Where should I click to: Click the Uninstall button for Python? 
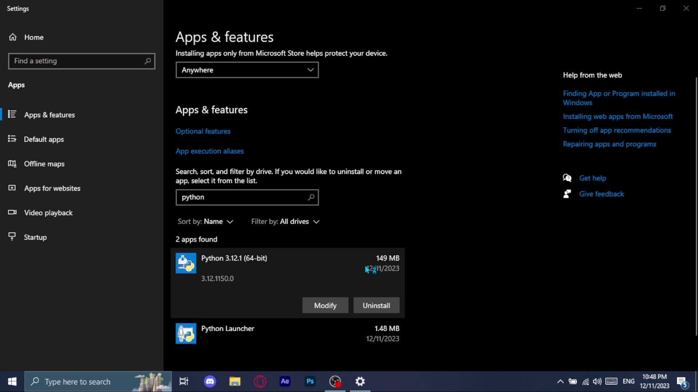[x=376, y=306]
